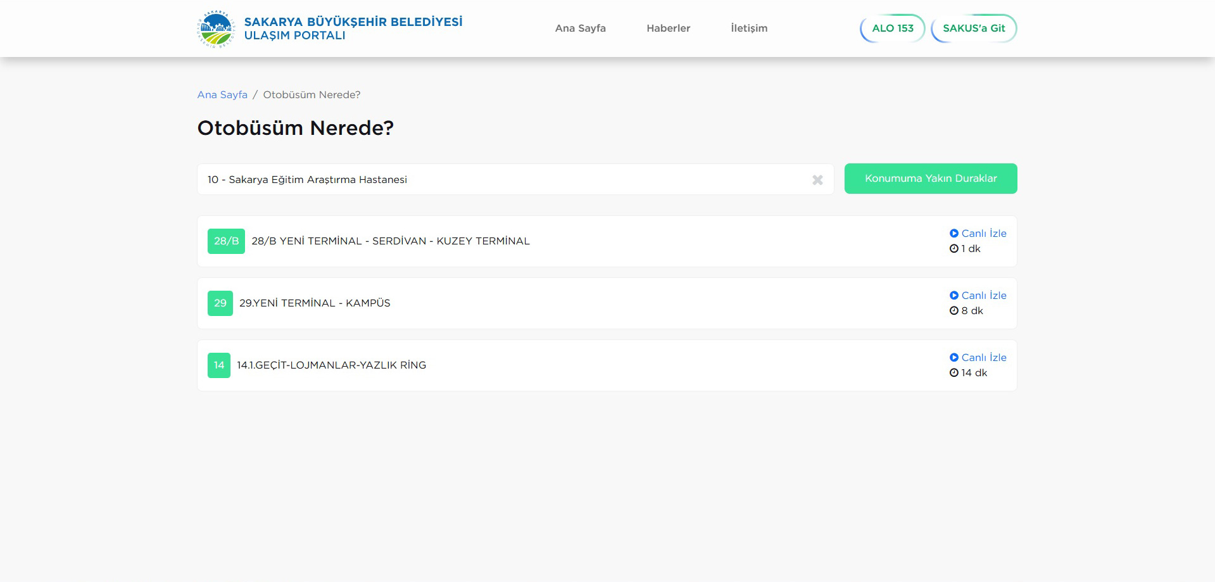Click clock icon beside "8 dk" arrival
This screenshot has width=1215, height=582.
pyautogui.click(x=954, y=311)
